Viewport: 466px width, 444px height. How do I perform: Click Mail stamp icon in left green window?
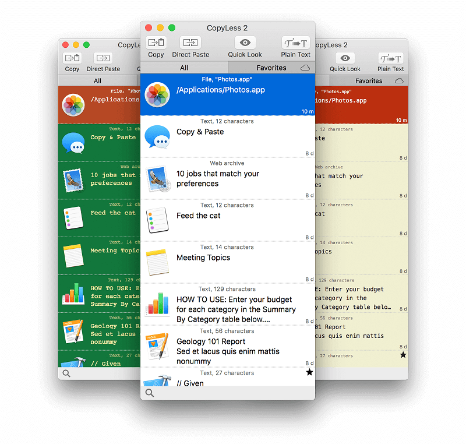[x=73, y=181]
